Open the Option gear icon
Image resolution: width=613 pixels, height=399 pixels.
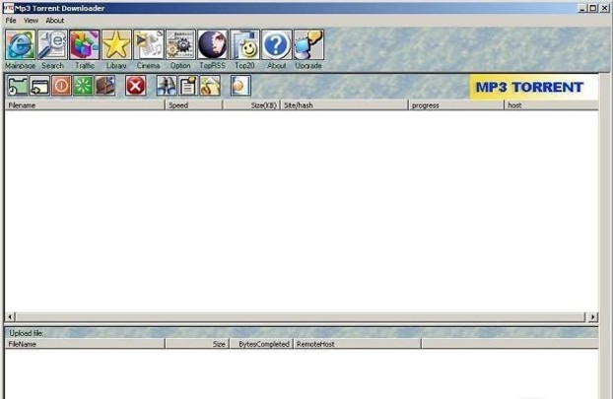point(180,44)
